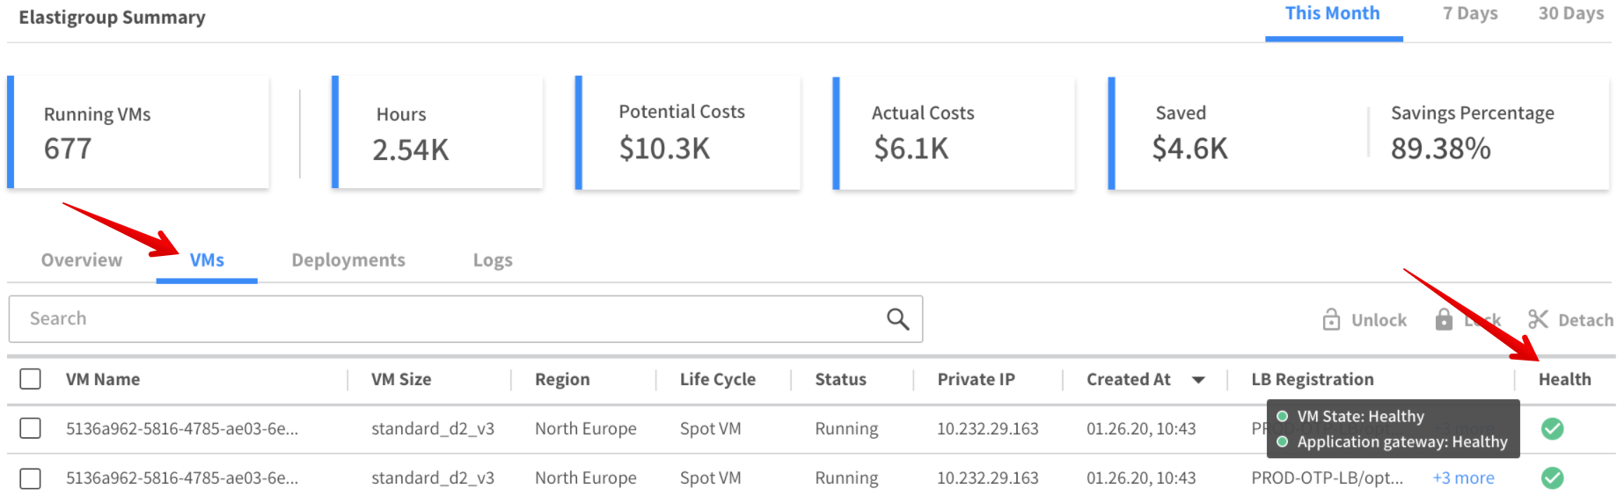Select the 7 Days time range

click(x=1470, y=14)
